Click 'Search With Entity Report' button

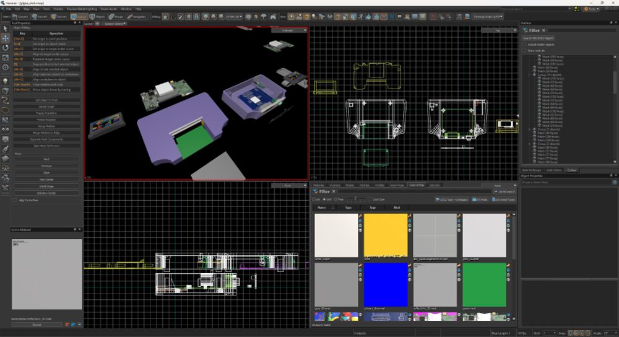tap(538, 38)
